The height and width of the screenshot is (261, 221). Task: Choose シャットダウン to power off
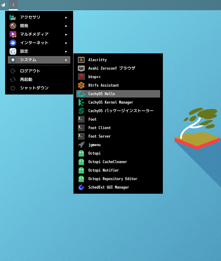coord(39,88)
